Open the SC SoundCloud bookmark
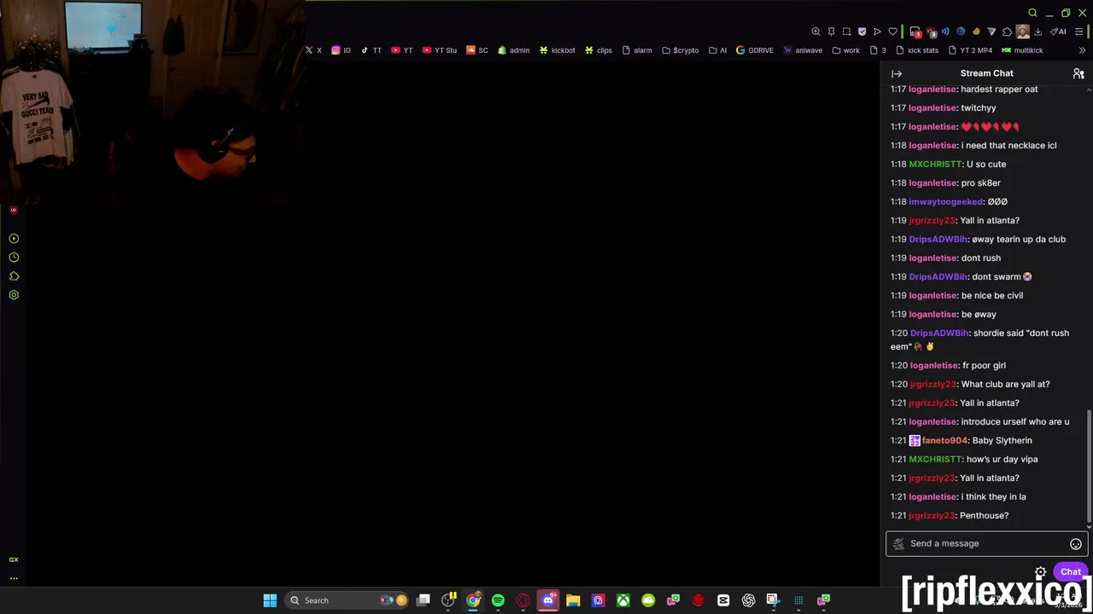Image resolution: width=1093 pixels, height=614 pixels. (477, 50)
